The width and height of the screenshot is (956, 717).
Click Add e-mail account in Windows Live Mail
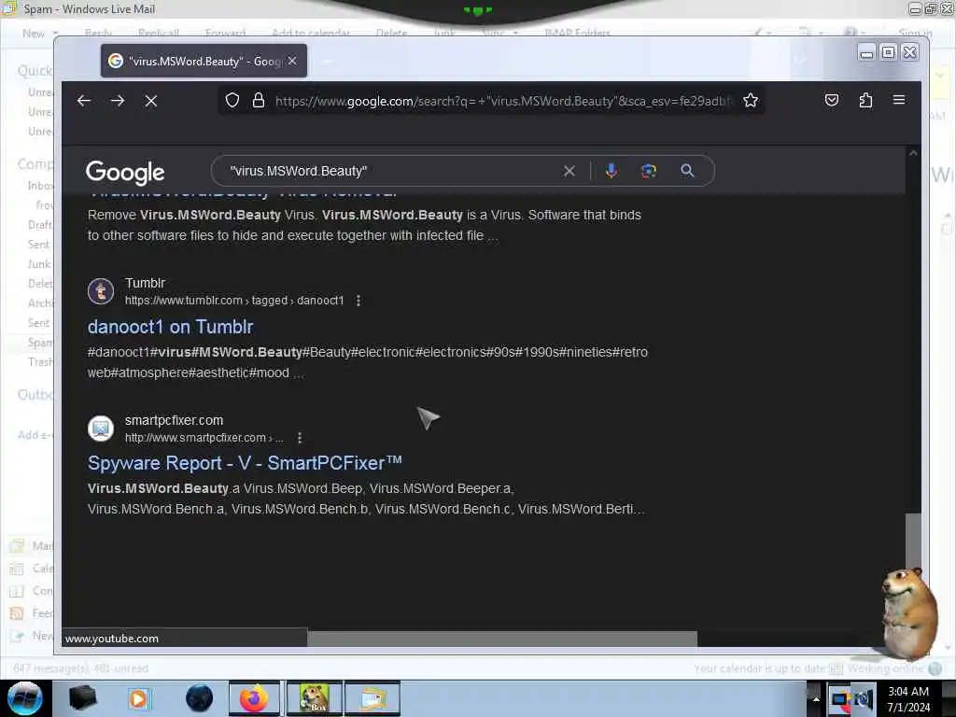click(x=35, y=435)
